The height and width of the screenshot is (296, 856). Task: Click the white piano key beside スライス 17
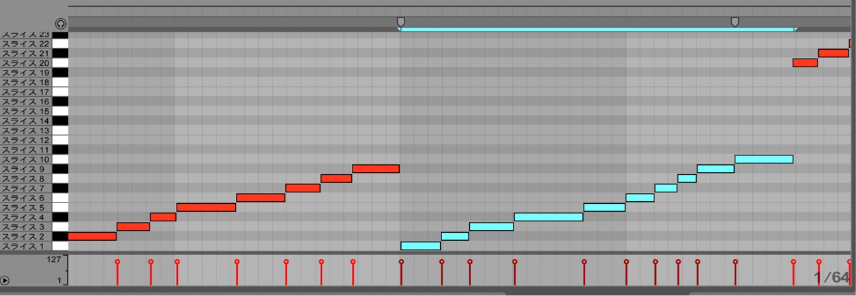click(61, 92)
